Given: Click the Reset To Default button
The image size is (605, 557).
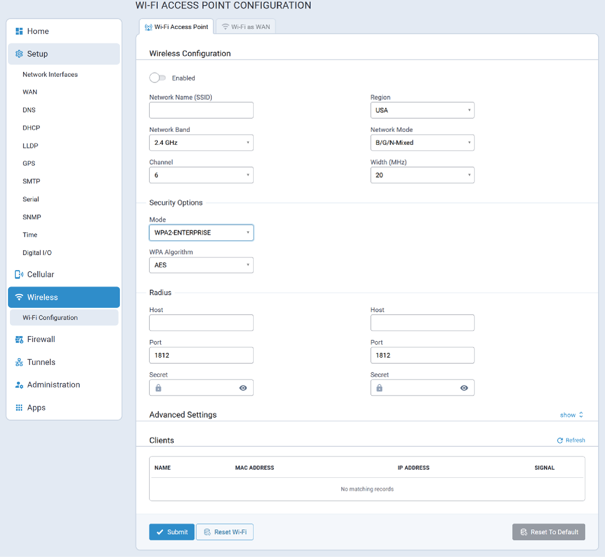Looking at the screenshot, I should click(549, 532).
